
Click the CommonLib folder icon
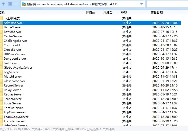1,45
